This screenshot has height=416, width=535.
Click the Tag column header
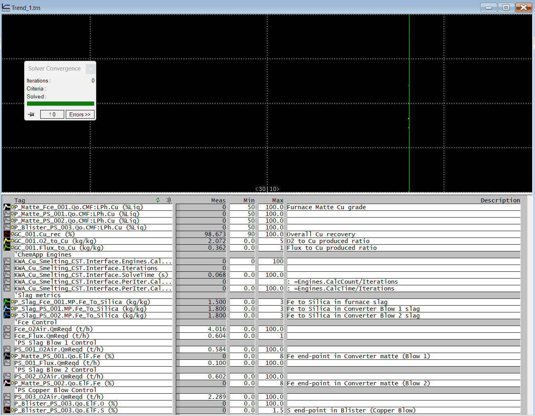coord(20,200)
